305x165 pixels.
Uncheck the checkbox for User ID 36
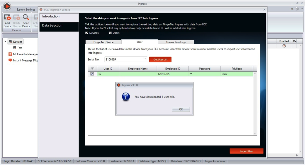click(92, 74)
